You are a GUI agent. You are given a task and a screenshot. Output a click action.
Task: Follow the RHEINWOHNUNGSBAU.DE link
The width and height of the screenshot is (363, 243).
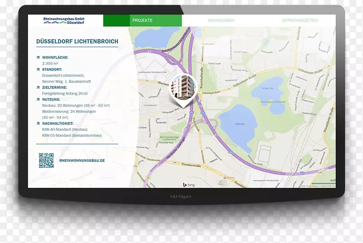click(82, 161)
